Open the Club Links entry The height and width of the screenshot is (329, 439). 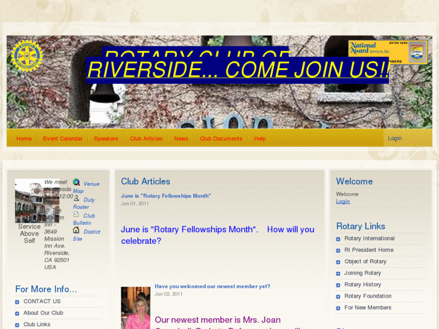[37, 324]
